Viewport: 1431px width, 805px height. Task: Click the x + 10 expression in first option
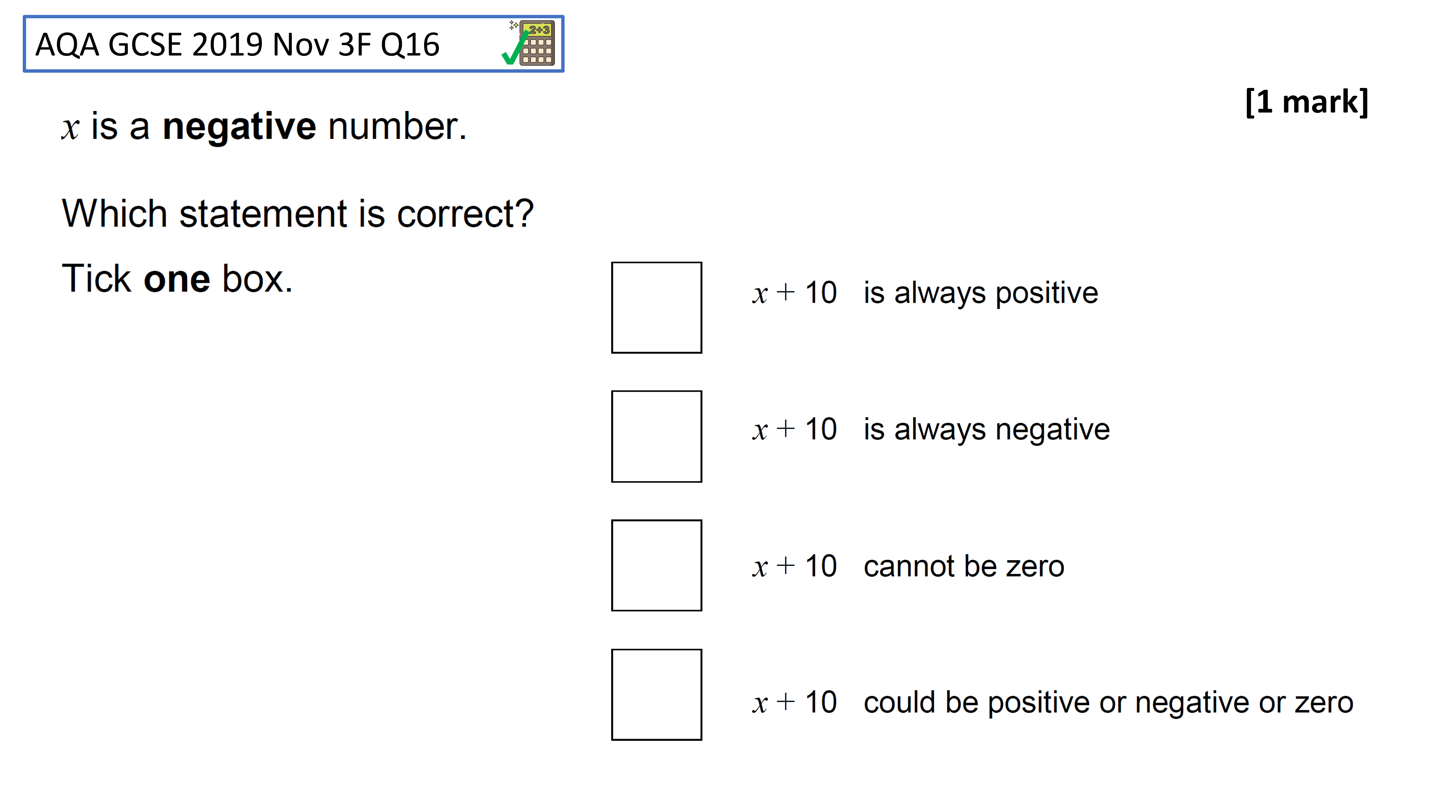[795, 293]
